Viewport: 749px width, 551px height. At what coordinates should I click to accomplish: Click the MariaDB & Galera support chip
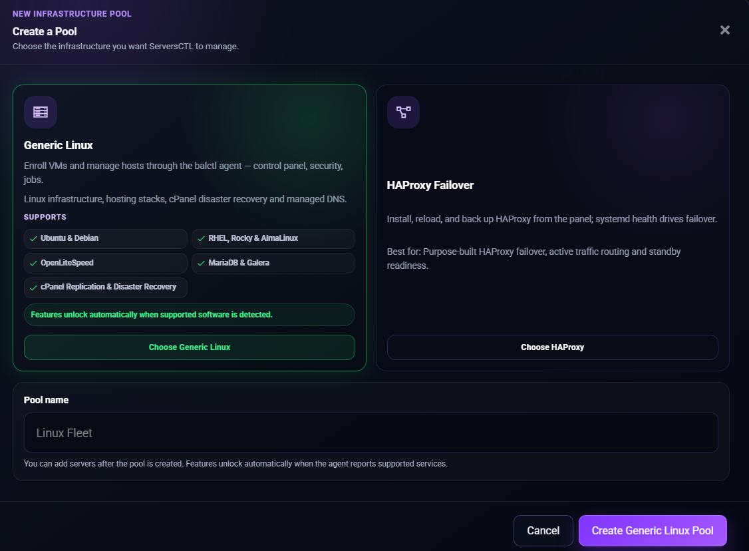pyautogui.click(x=273, y=263)
